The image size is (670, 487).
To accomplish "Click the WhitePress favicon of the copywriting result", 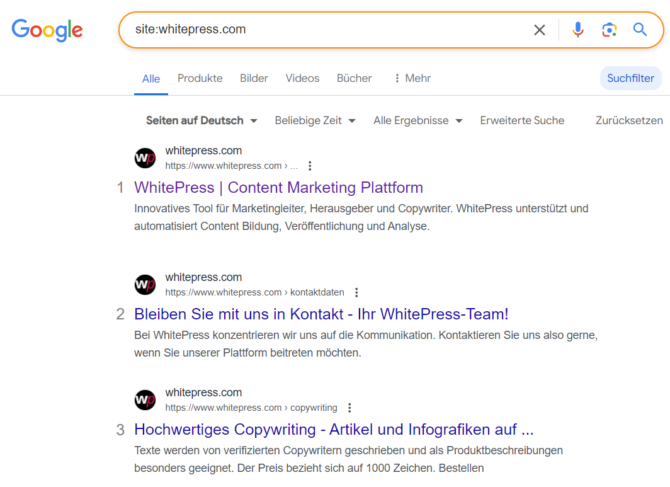I will 145,400.
